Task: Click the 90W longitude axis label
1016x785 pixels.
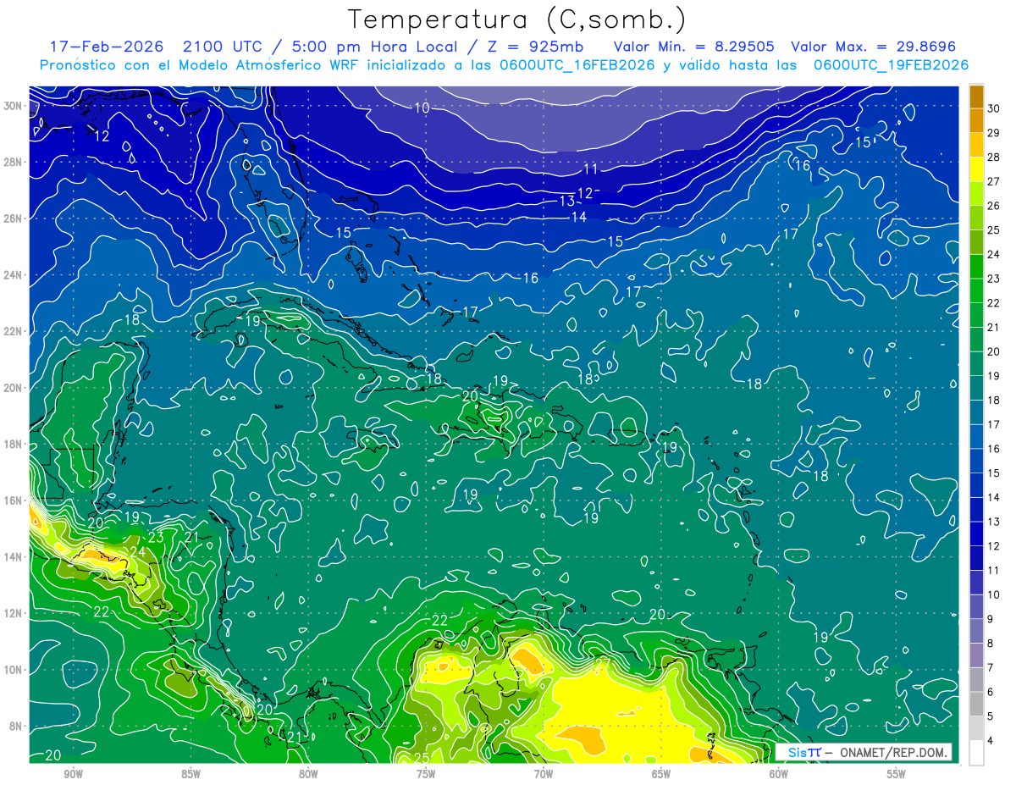Action: click(x=73, y=774)
